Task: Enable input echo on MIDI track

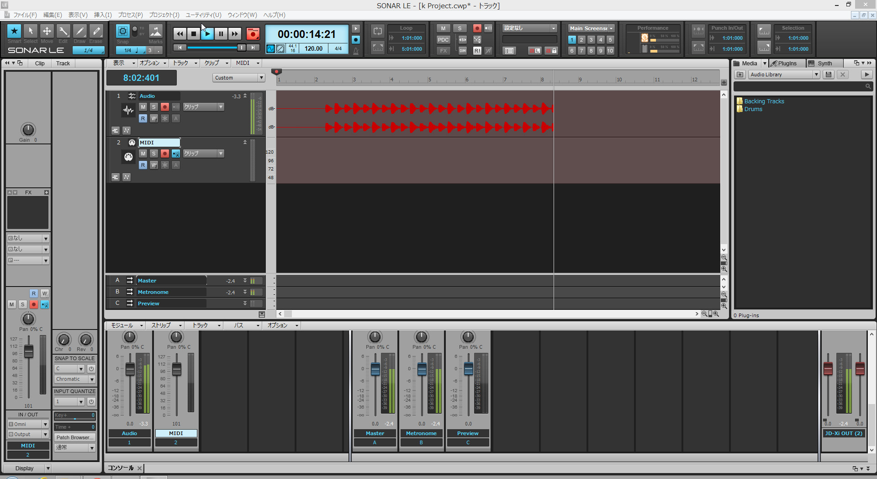Action: pos(176,154)
